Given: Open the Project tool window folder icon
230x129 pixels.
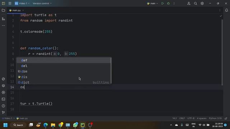Looking at the screenshot, I should click(x=3, y=10).
